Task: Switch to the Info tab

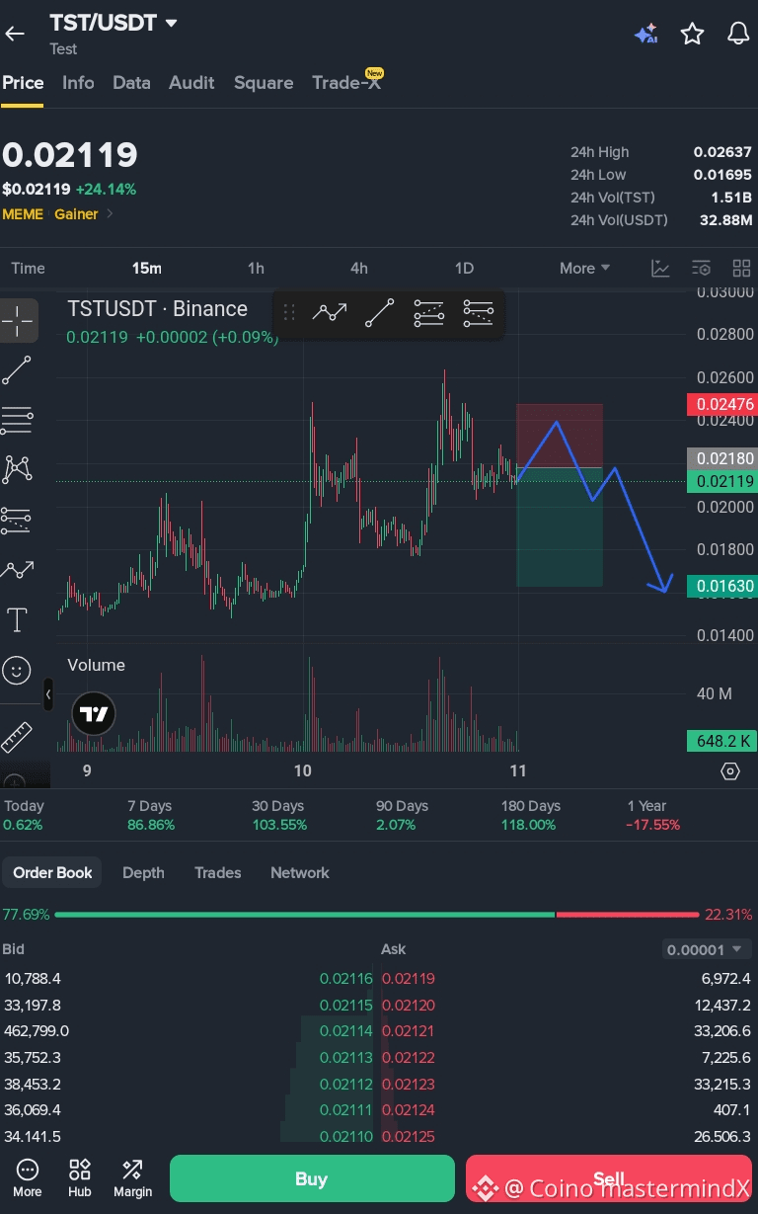Action: (78, 83)
